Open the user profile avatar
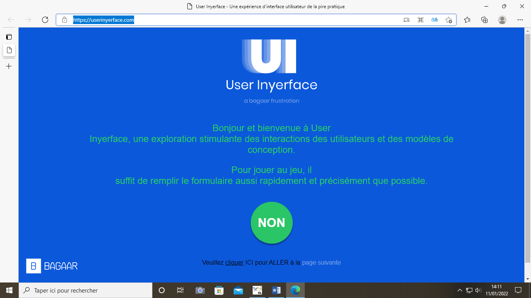Screen dimensions: 531x298 click(x=502, y=20)
